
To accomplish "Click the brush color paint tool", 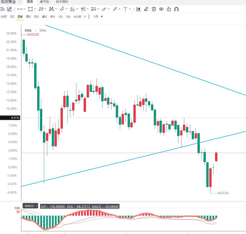I will click(104, 9).
